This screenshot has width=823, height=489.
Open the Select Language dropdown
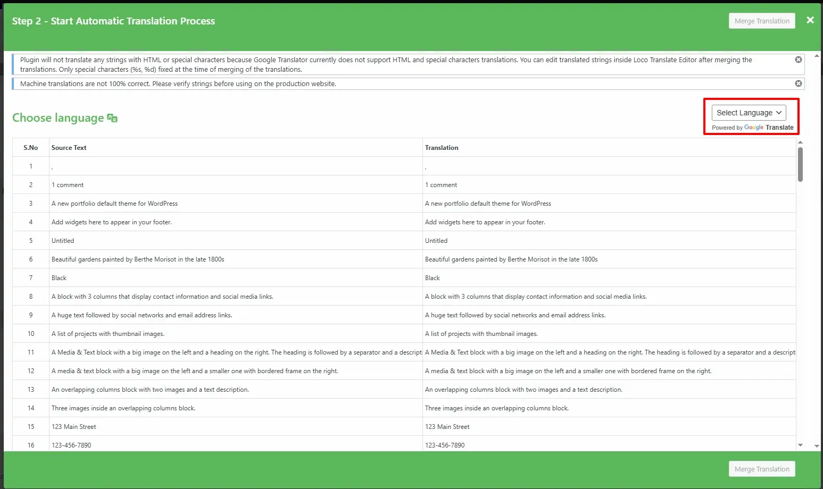point(749,113)
